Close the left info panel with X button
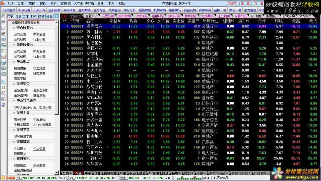321x181 pixels. tap(57, 16)
